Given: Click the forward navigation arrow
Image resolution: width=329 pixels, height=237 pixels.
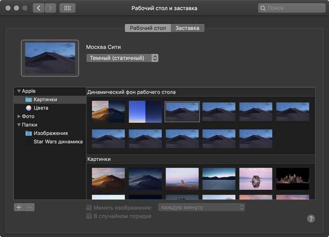Looking at the screenshot, I should [x=50, y=8].
